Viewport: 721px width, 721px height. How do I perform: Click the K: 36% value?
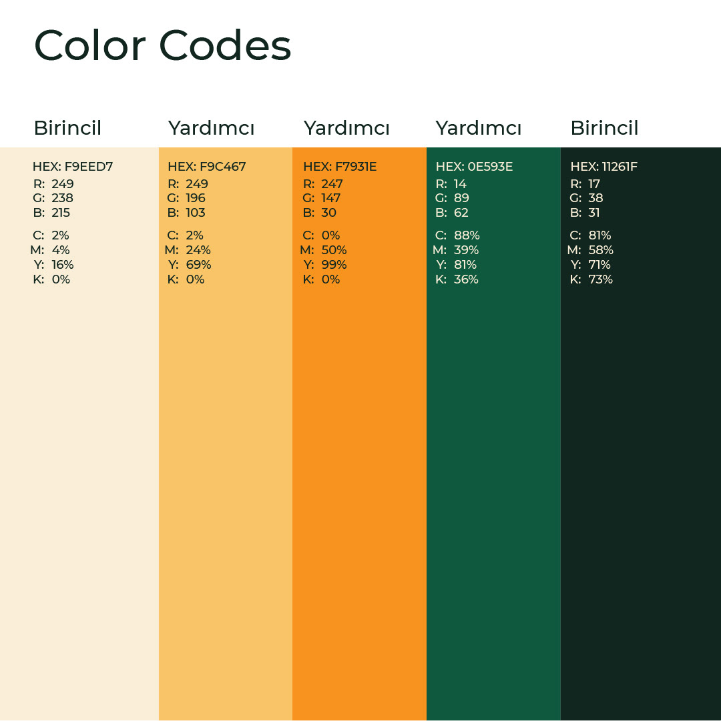click(x=457, y=279)
